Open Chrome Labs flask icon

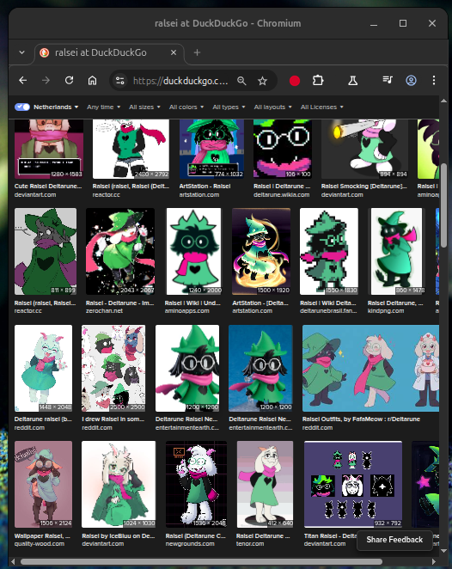click(352, 81)
